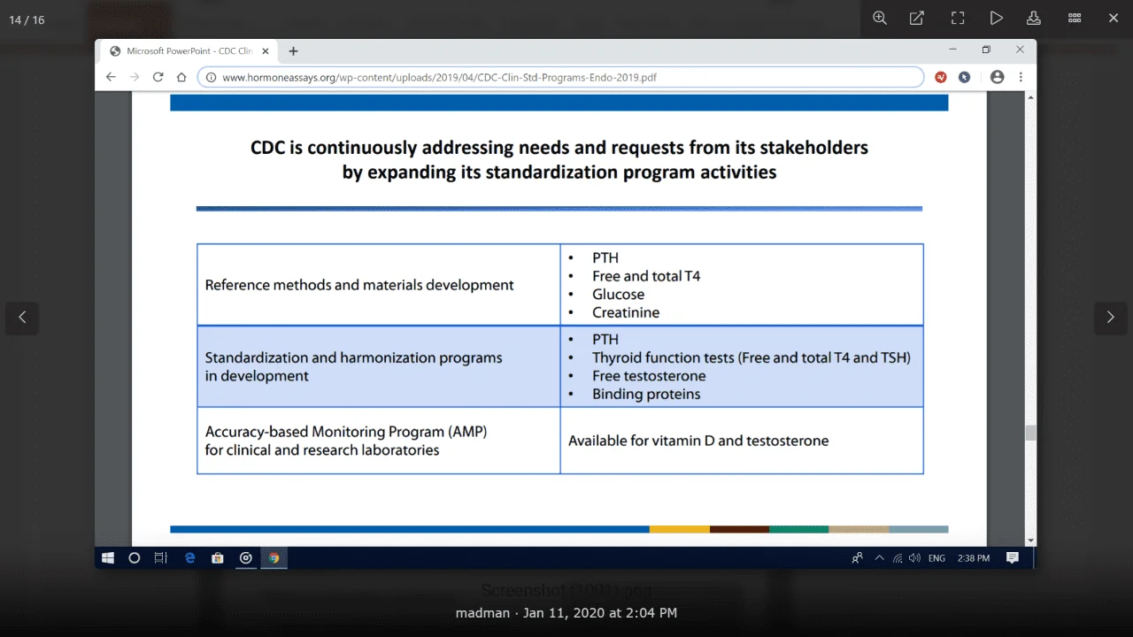Screen dimensions: 1133x637
Task: Select the Microsoft PowerPoint CDC tab
Action: click(189, 51)
